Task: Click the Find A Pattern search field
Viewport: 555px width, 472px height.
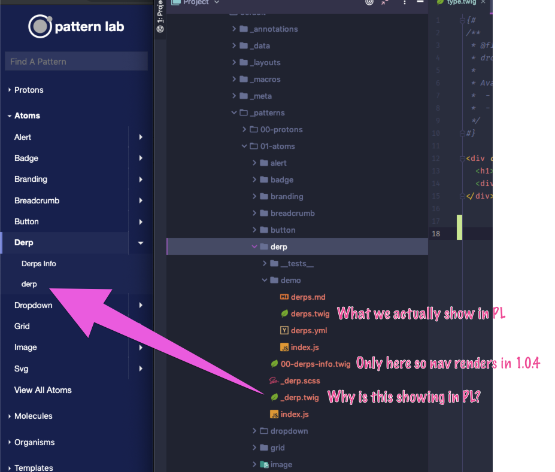Action: point(76,61)
